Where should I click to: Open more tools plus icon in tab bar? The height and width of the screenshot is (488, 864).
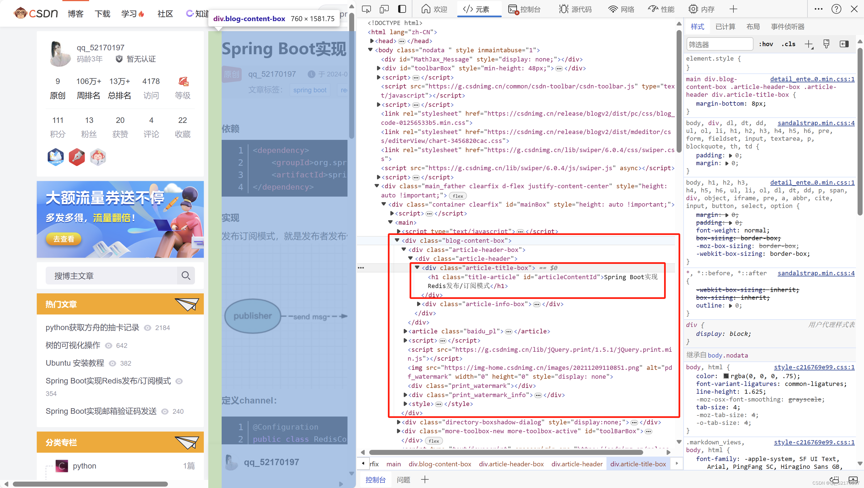pyautogui.click(x=733, y=9)
